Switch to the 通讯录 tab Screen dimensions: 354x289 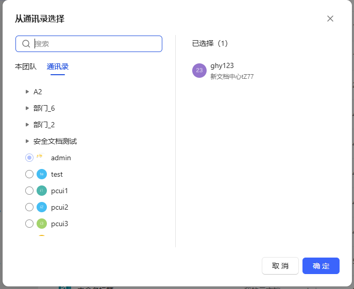click(58, 66)
